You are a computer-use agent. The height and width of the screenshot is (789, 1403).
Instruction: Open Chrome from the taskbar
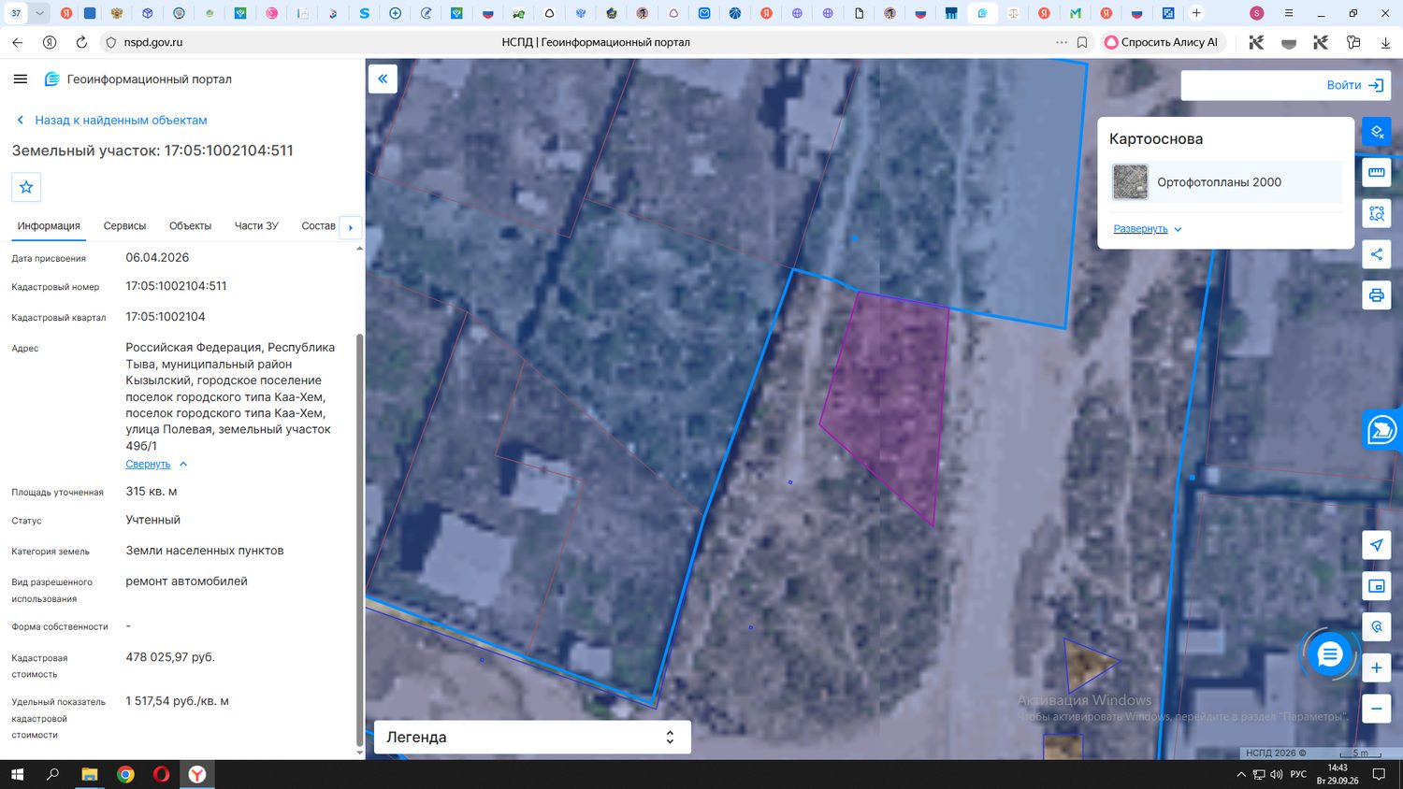pyautogui.click(x=125, y=774)
